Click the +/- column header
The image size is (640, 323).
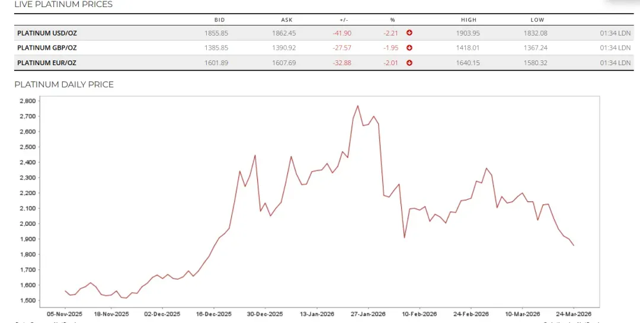click(x=344, y=20)
